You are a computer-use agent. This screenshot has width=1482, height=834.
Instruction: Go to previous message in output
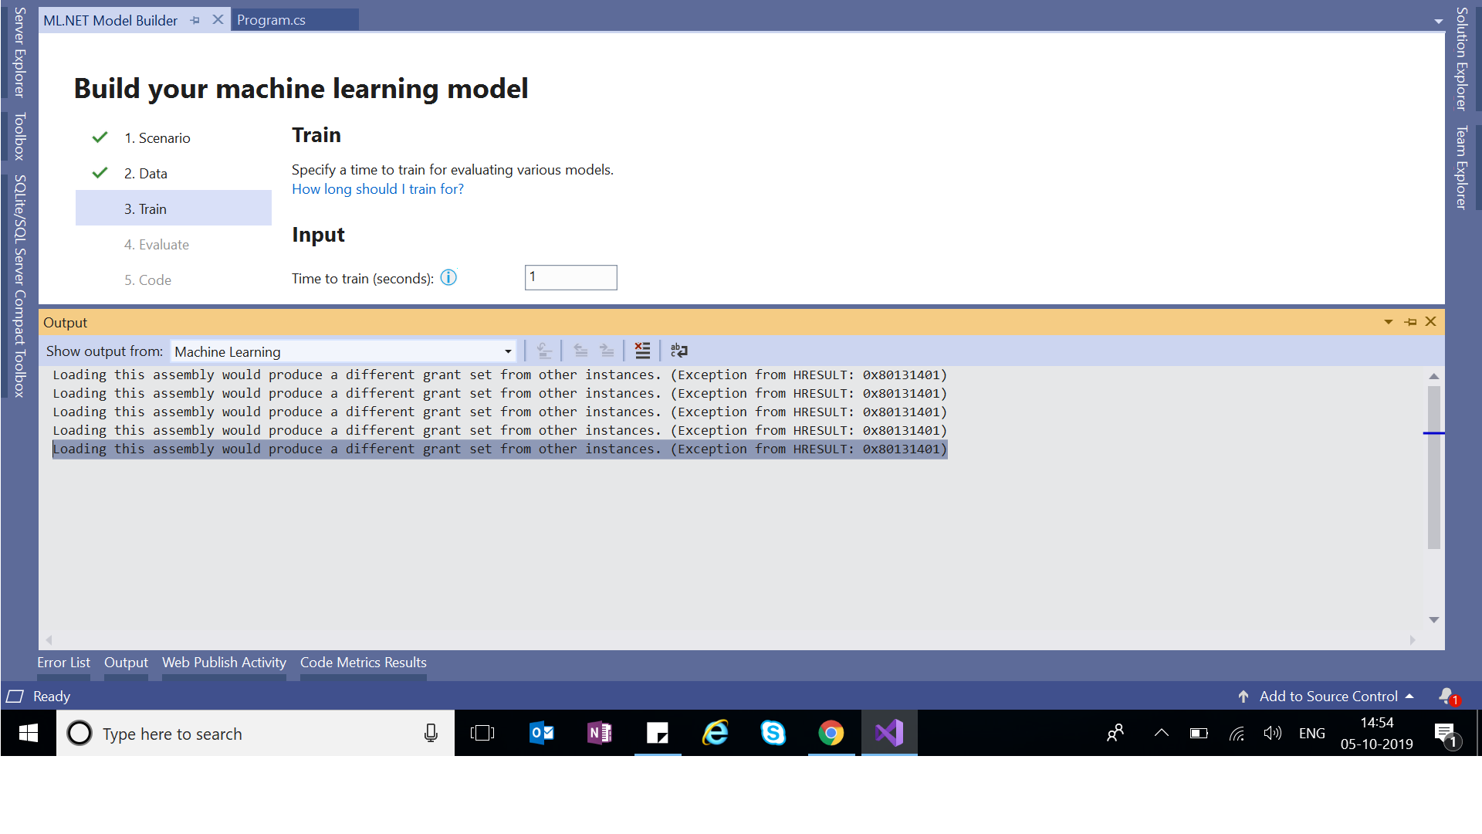[x=580, y=351]
